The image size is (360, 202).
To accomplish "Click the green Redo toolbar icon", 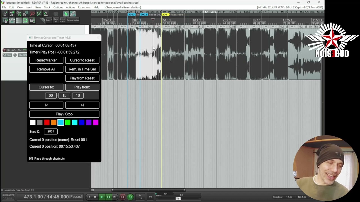I will point(39,14).
